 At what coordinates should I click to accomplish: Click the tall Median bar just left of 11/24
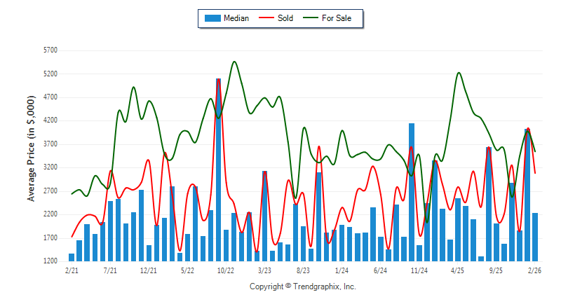pyautogui.click(x=412, y=191)
